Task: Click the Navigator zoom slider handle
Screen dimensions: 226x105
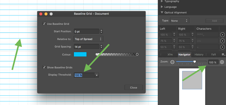Action: (194, 62)
